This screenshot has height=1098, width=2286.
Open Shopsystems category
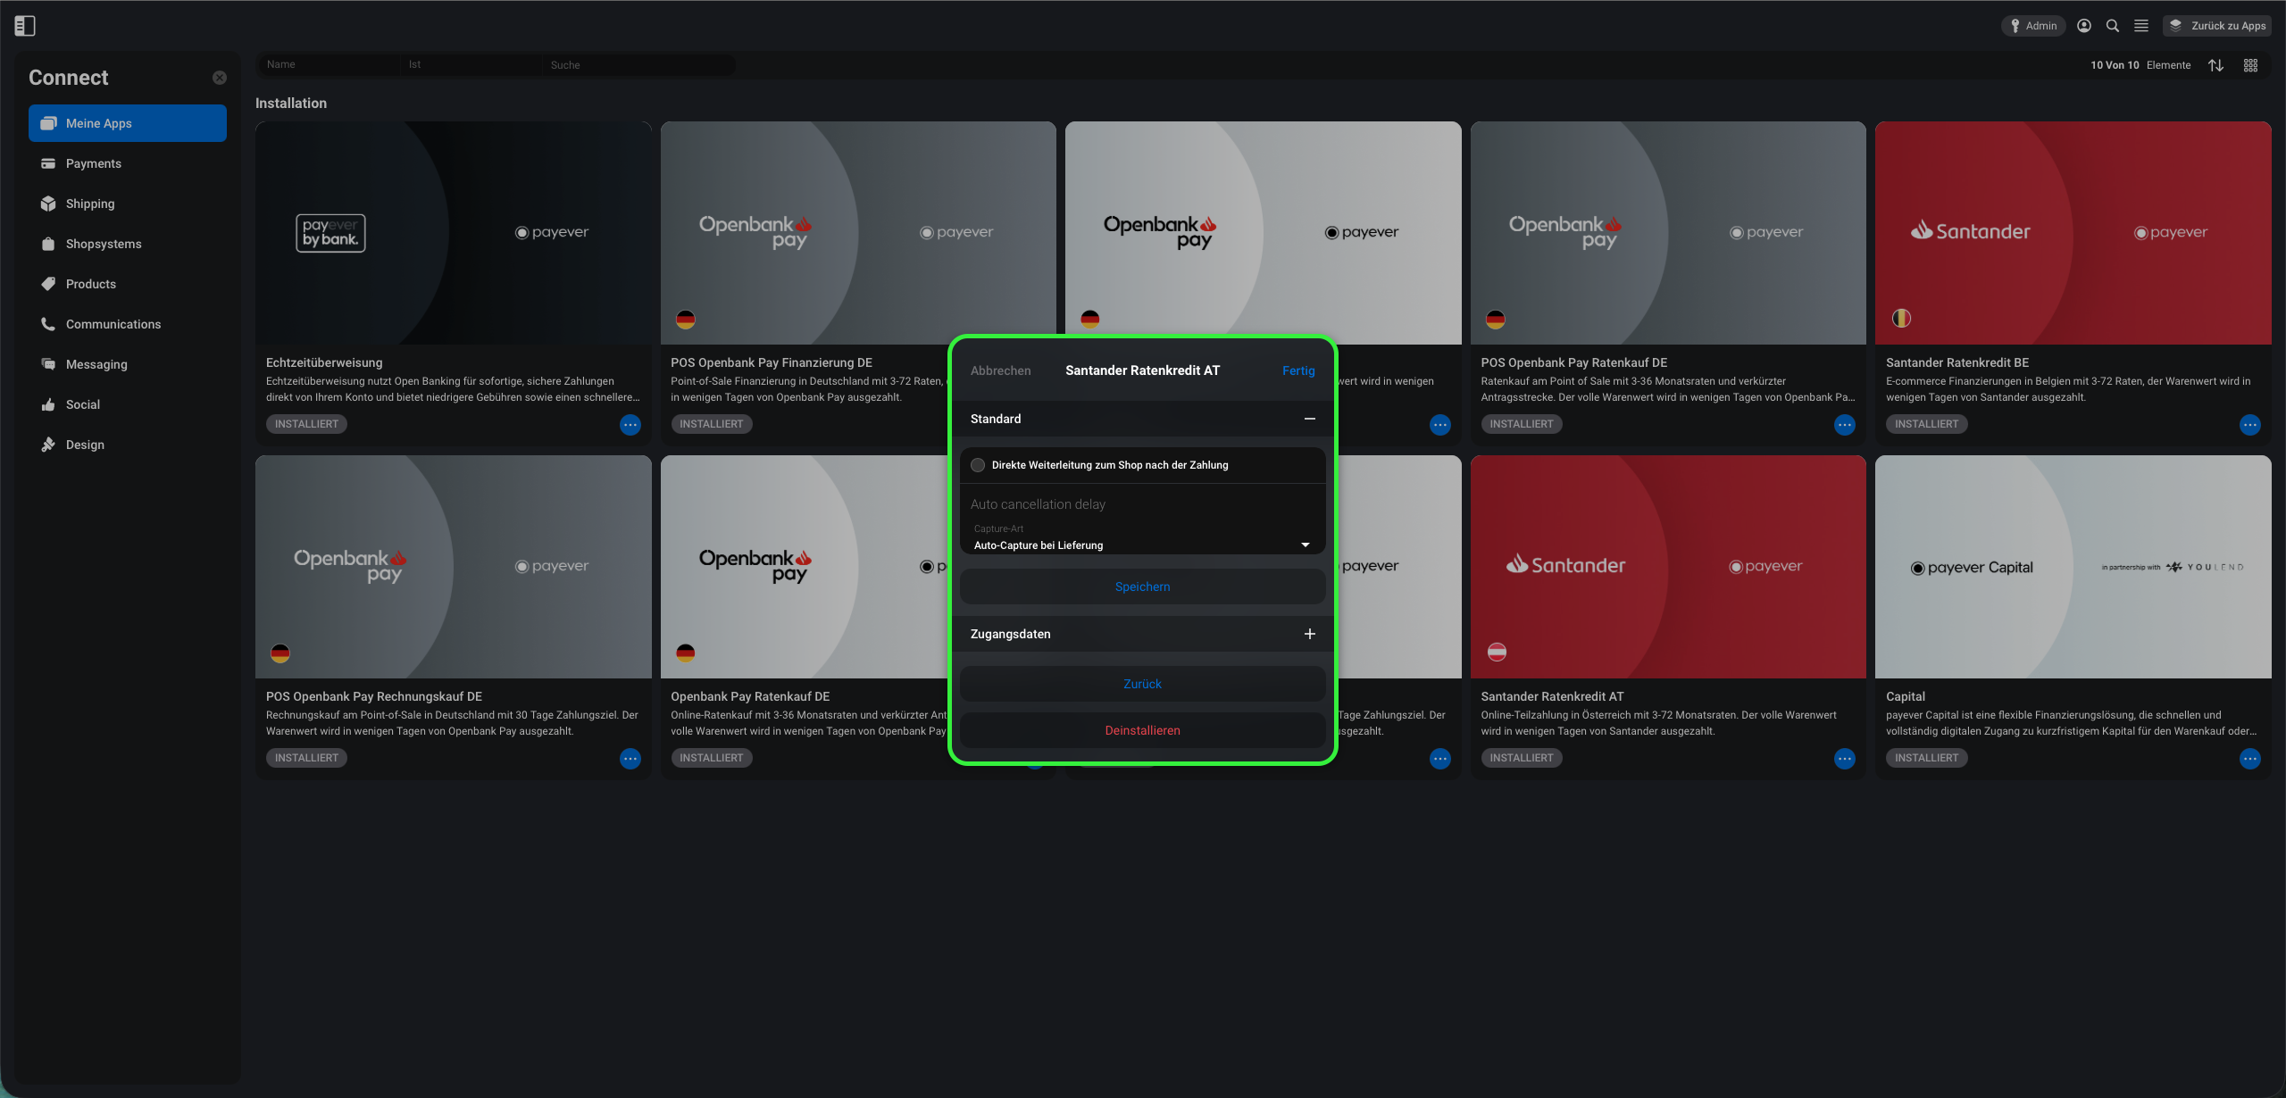point(128,244)
